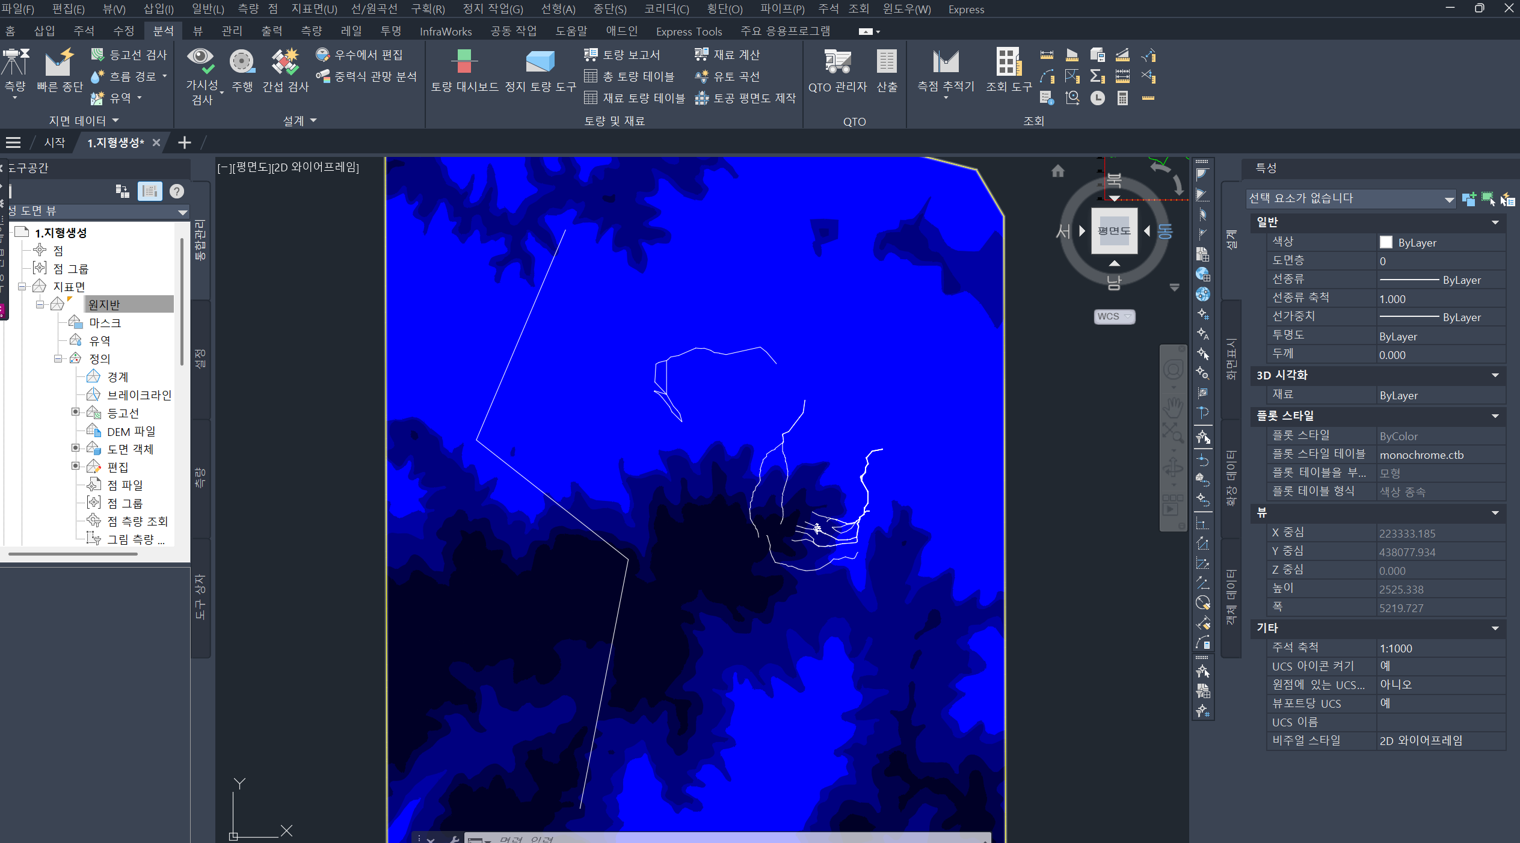Click the ViewCube home icon
The width and height of the screenshot is (1520, 843).
click(x=1057, y=171)
